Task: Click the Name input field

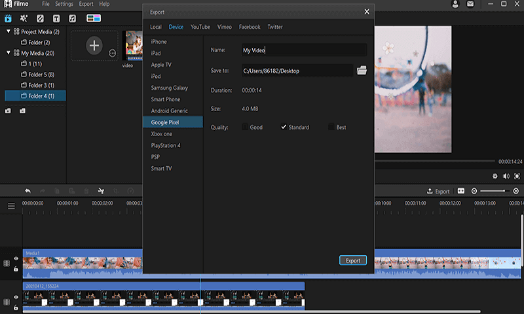Action: [304, 50]
